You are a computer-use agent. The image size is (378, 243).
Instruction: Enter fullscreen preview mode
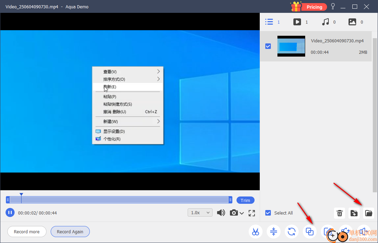point(252,213)
